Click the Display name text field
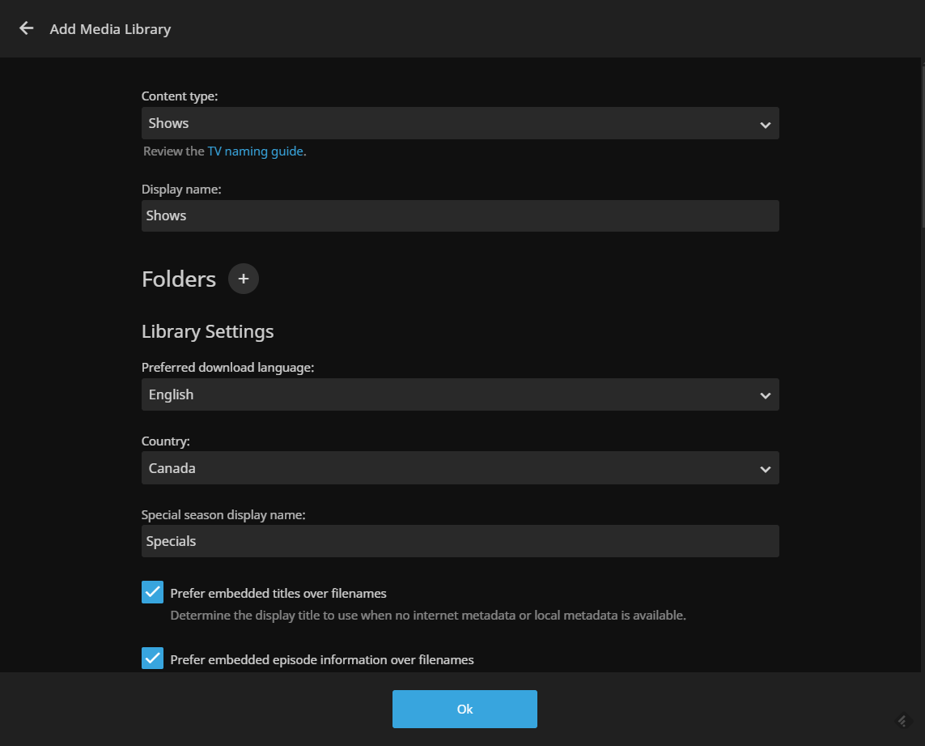The width and height of the screenshot is (925, 746). [x=460, y=216]
